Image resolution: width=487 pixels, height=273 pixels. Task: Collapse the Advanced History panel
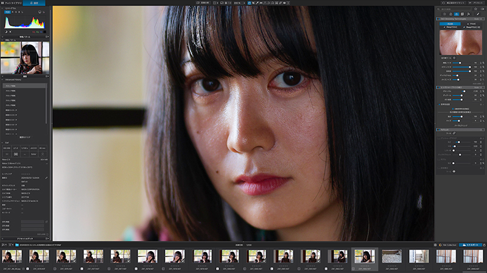(x=2, y=80)
